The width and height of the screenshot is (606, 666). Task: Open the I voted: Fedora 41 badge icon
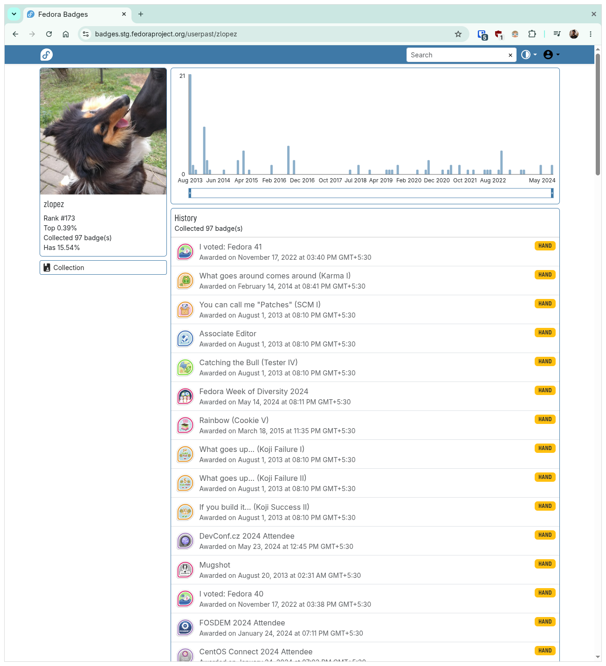click(x=185, y=252)
